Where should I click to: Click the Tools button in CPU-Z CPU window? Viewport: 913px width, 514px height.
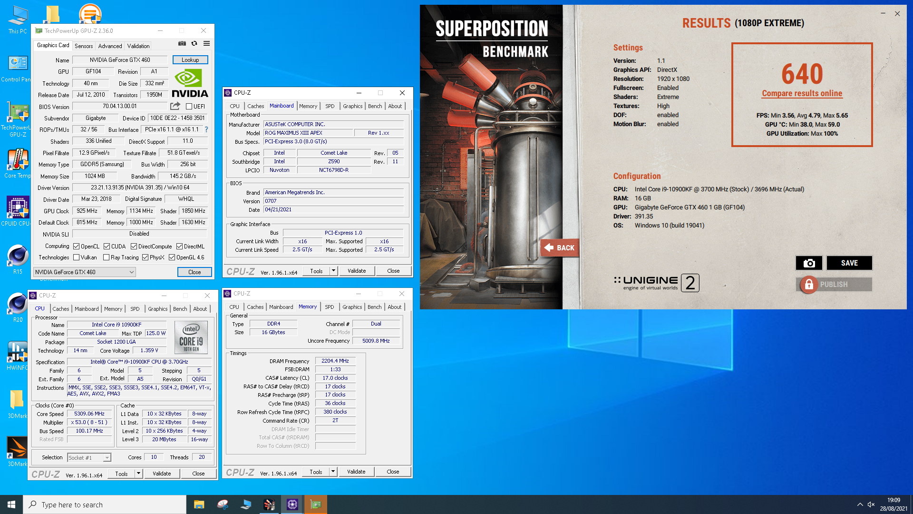121,474
